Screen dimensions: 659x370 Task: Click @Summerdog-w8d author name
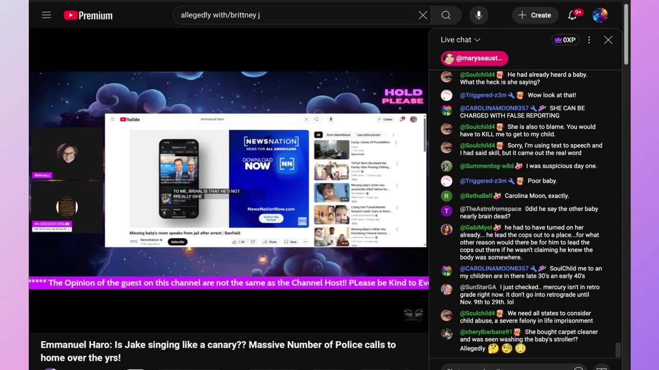[487, 166]
